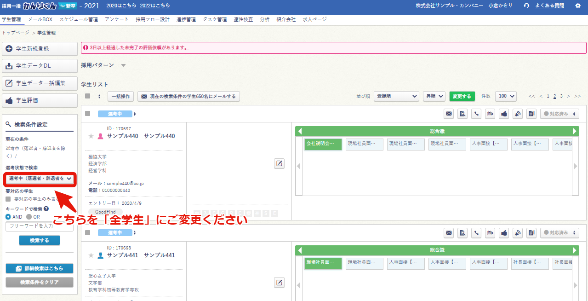This screenshot has width=588, height=301.
Task: Open the selection status search dropdown
Action: [40, 178]
